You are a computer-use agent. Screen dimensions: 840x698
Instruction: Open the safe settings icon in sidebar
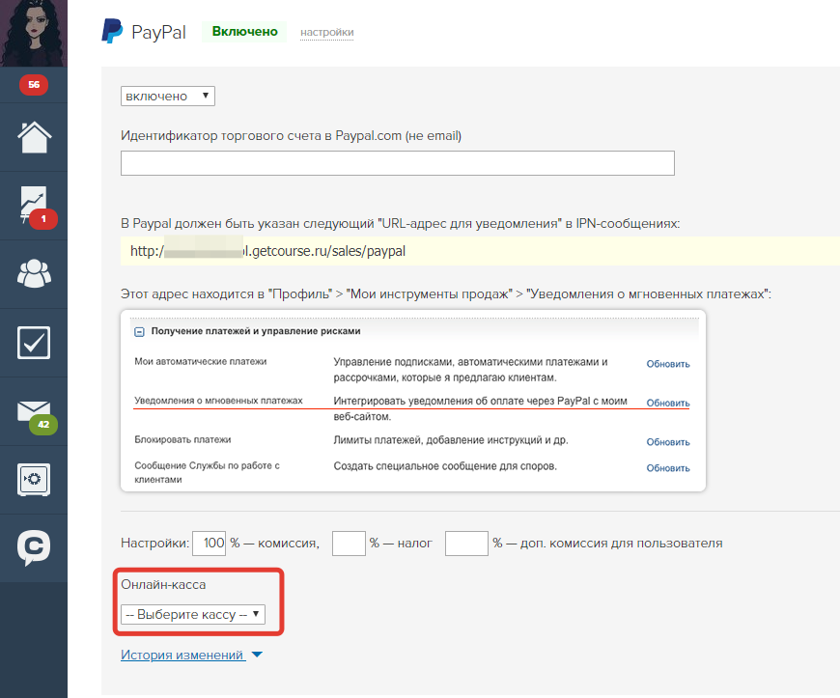tap(34, 480)
